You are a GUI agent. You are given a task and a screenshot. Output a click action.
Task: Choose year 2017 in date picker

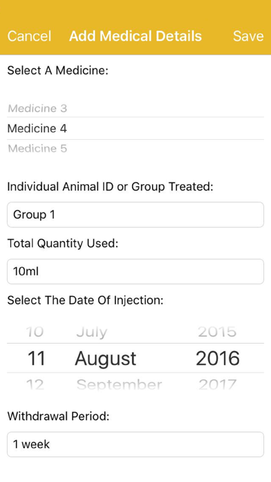pyautogui.click(x=217, y=384)
